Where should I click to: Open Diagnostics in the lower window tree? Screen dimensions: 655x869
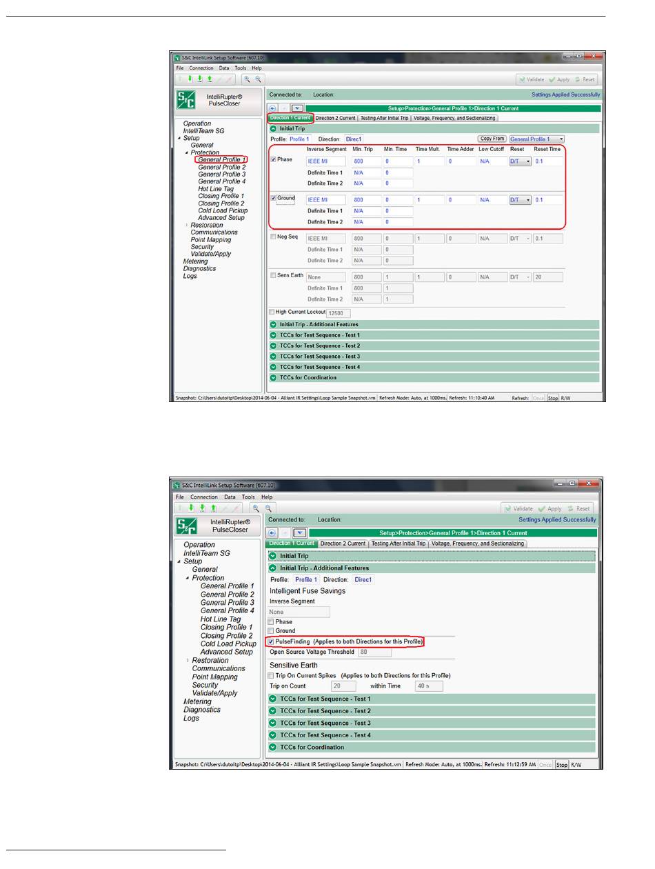202,710
